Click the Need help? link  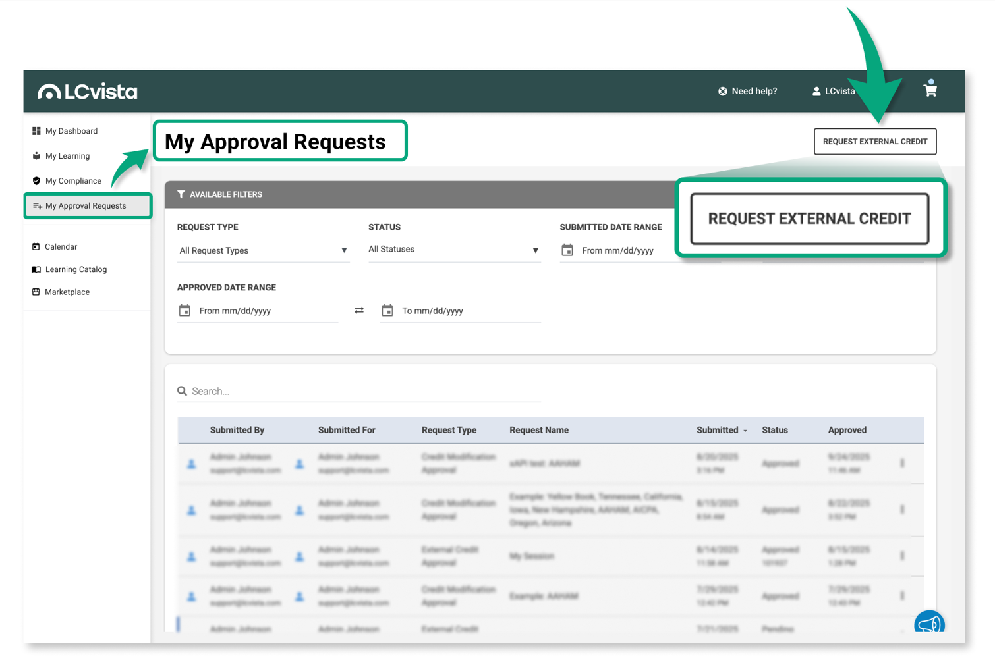click(x=747, y=92)
